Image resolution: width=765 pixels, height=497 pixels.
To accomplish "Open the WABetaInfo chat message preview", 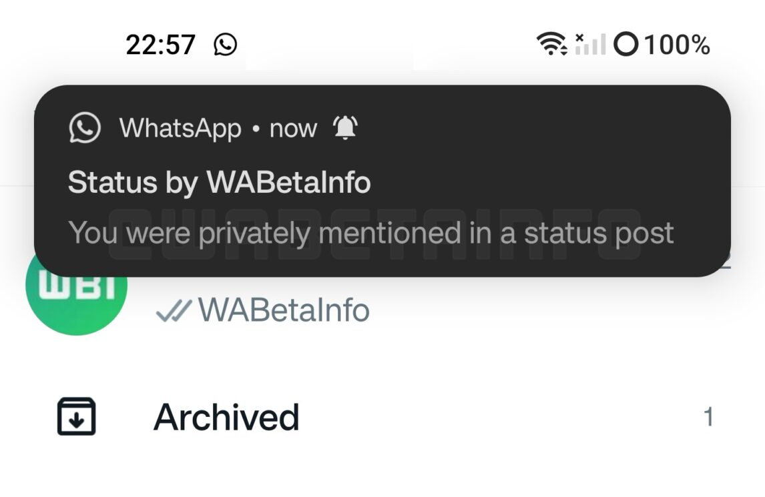I will [x=284, y=311].
